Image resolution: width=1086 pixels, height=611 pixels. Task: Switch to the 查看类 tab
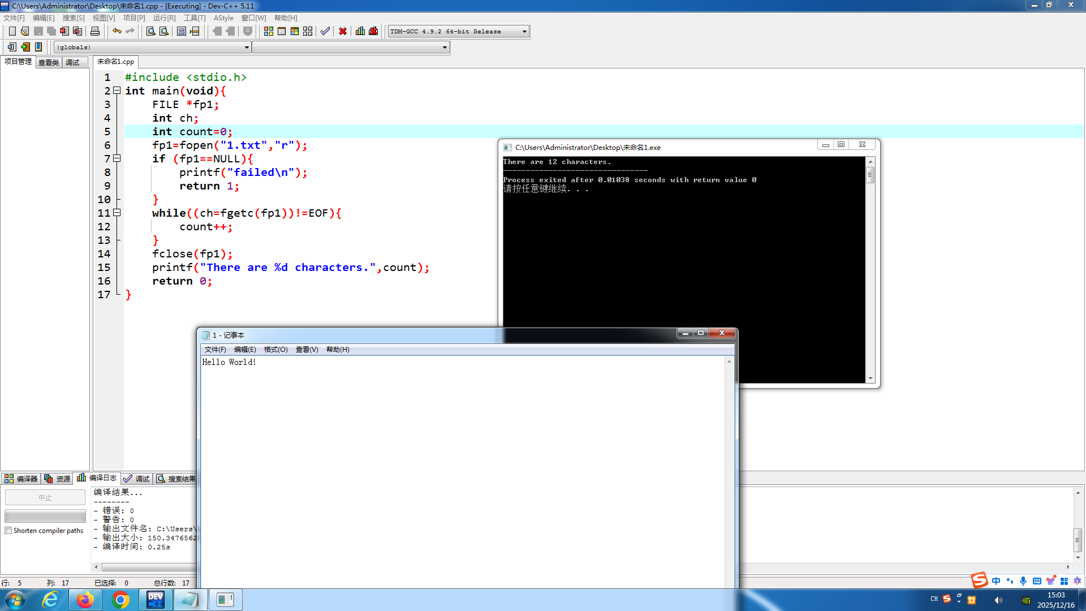pos(49,62)
